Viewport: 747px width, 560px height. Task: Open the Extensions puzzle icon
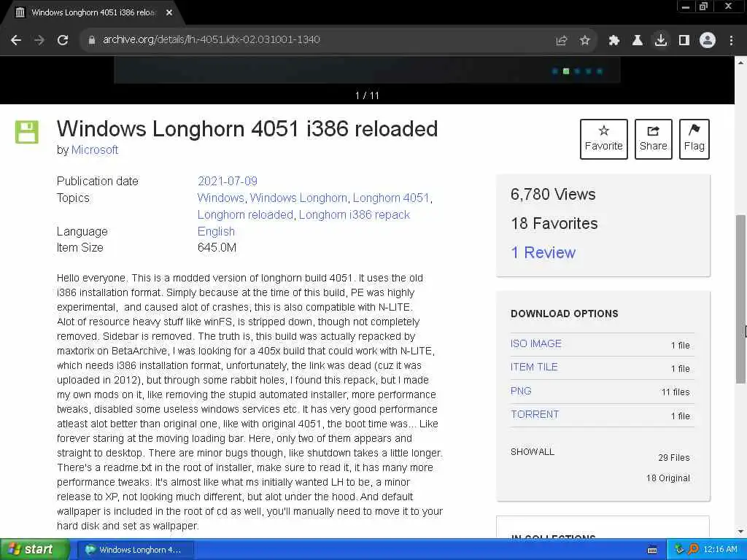tap(614, 40)
